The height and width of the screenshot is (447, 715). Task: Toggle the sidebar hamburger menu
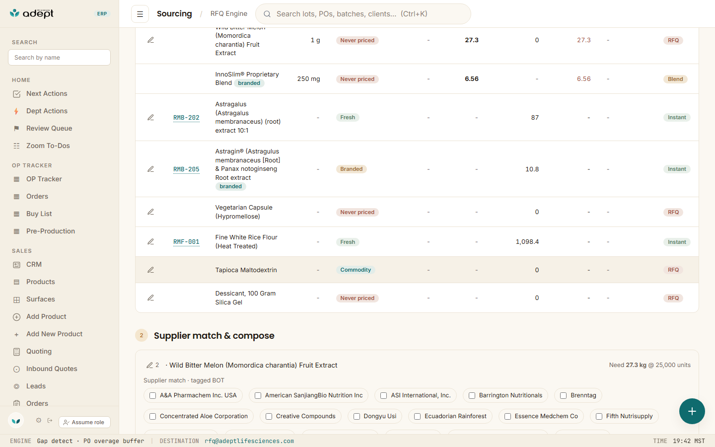click(x=140, y=14)
